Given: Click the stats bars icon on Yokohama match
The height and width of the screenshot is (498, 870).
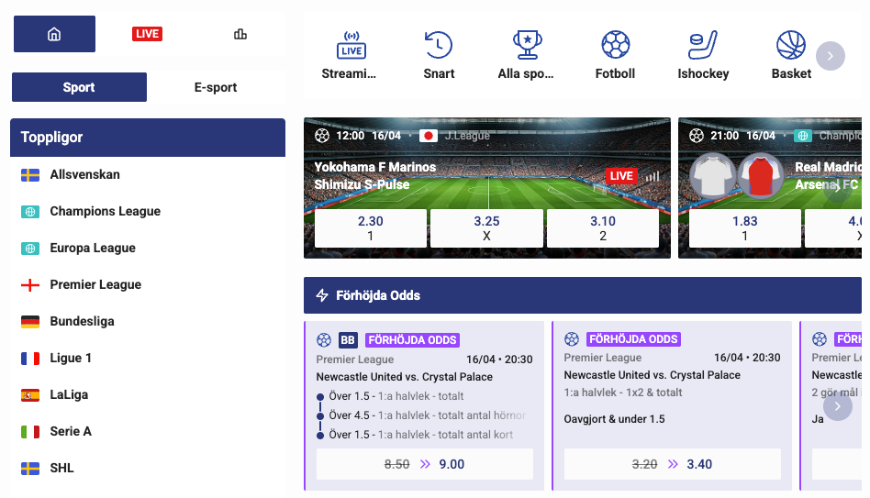Looking at the screenshot, I should [x=653, y=176].
